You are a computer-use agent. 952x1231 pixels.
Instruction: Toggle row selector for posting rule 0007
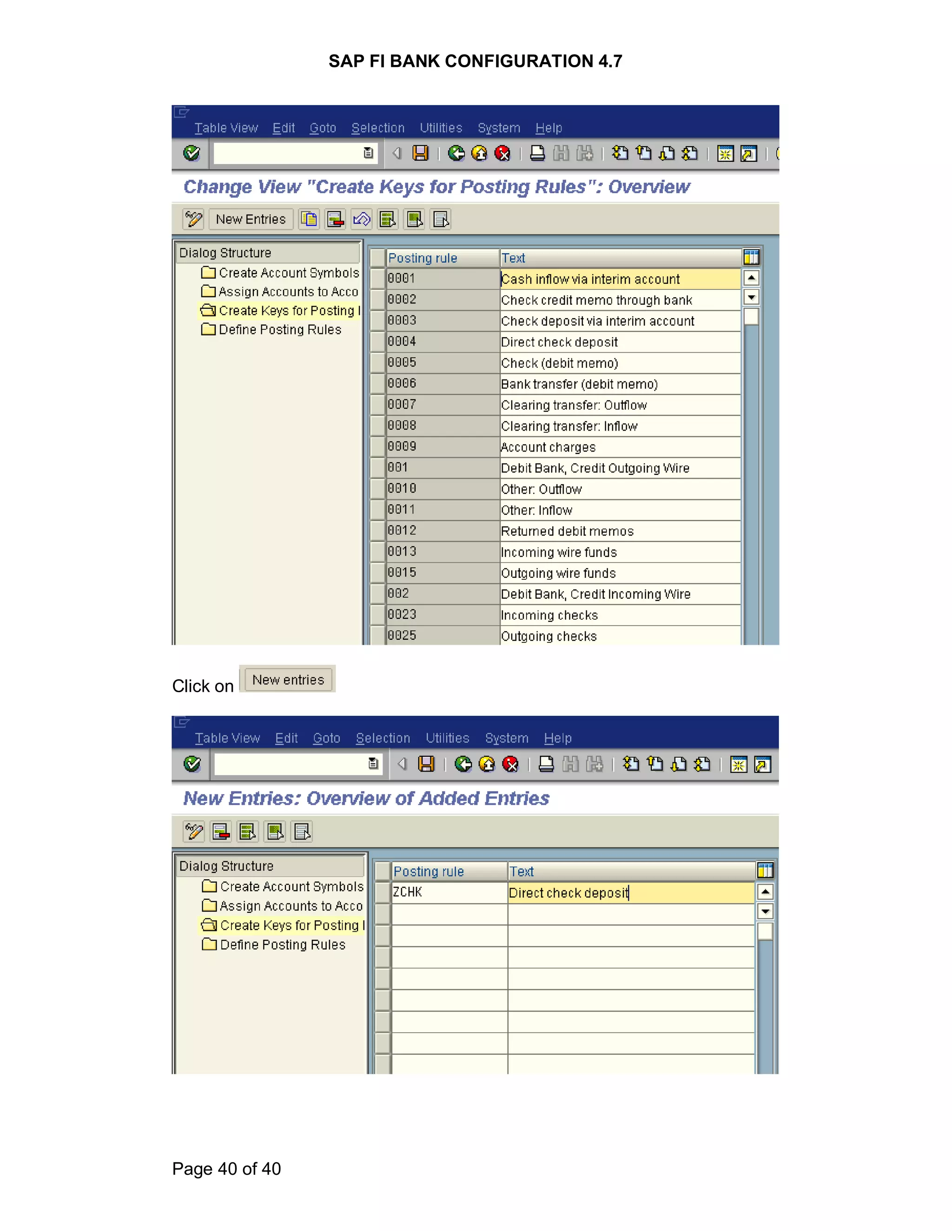(x=378, y=405)
